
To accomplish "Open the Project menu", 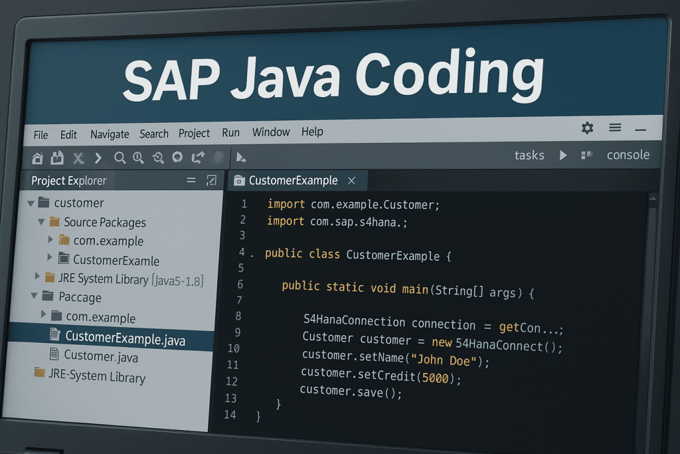I will tap(194, 133).
